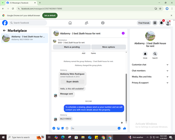The height and width of the screenshot is (140, 175).
Task: Click the chat scrollbar thumb
Action: click(x=126, y=98)
